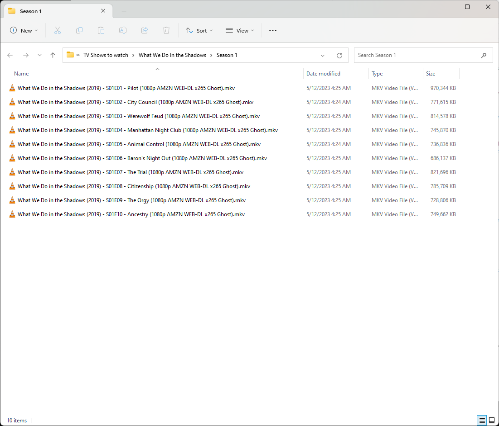
Task: Expand recent locations chevron
Action: (x=39, y=55)
